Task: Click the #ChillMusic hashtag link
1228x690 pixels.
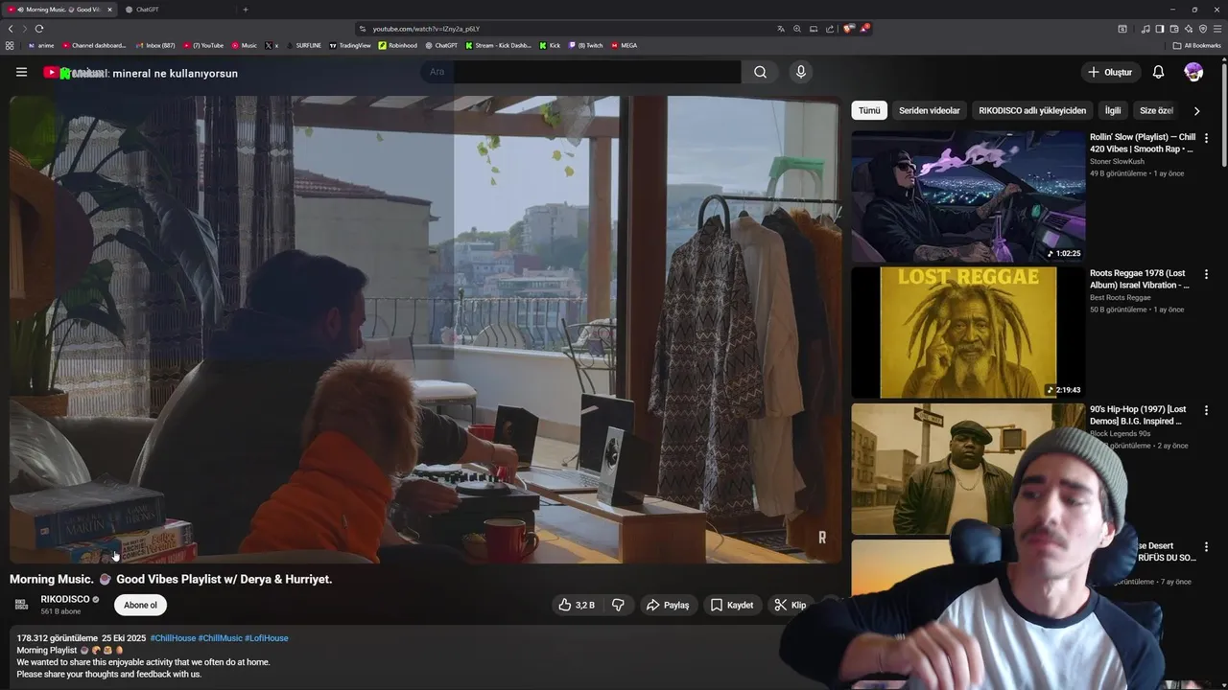Action: [x=221, y=638]
